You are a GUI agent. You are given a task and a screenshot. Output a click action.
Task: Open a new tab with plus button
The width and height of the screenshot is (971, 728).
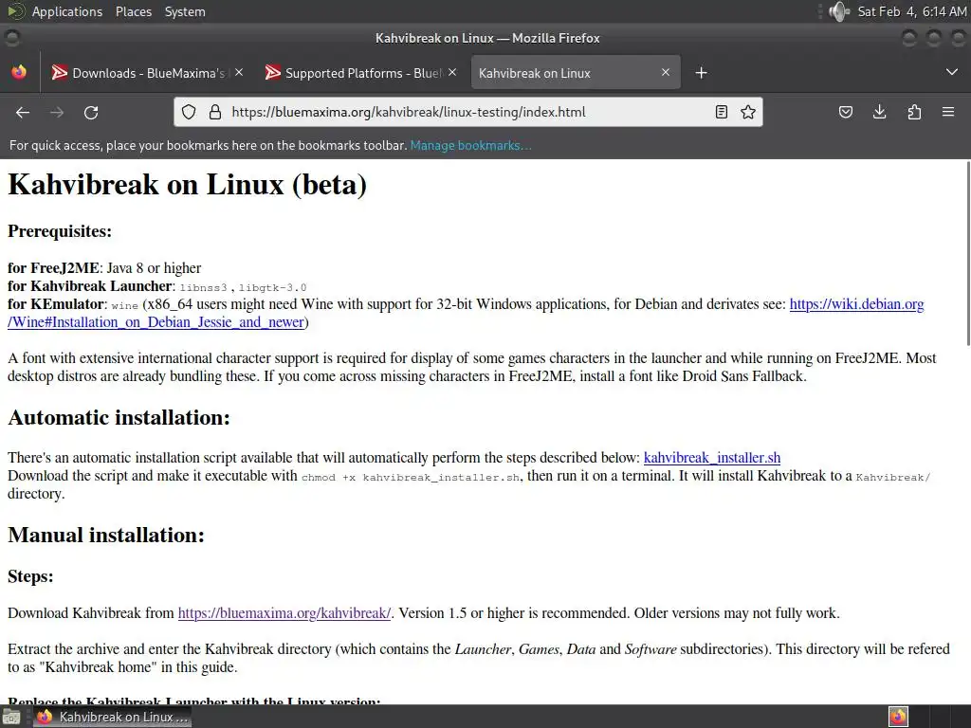click(x=701, y=73)
